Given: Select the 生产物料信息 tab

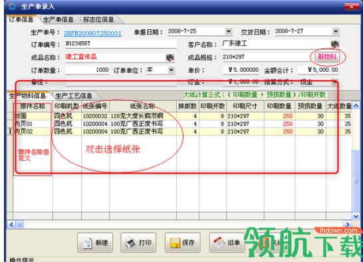Looking at the screenshot, I should point(27,96).
